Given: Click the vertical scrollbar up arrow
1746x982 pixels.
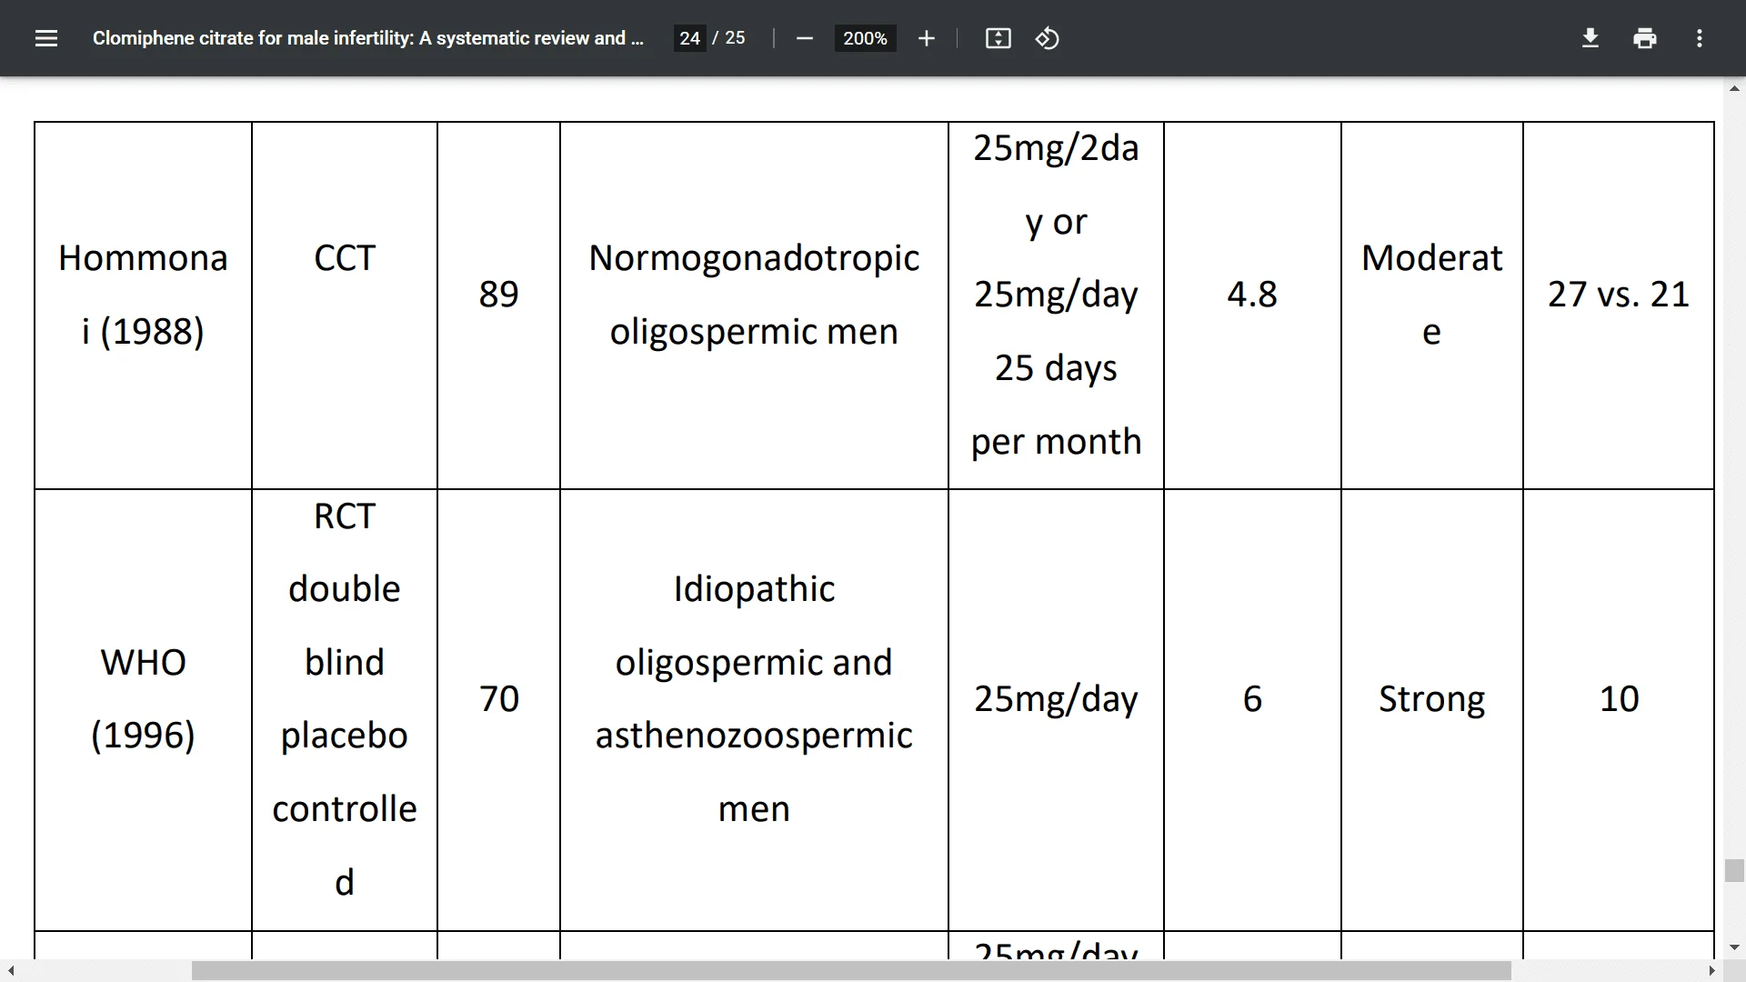Looking at the screenshot, I should [1734, 89].
